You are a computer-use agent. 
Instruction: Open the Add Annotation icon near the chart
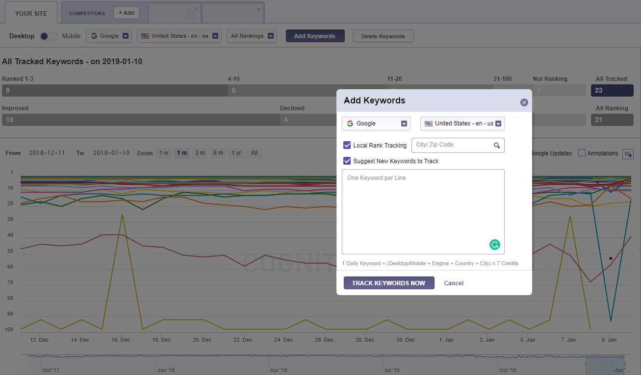(628, 154)
